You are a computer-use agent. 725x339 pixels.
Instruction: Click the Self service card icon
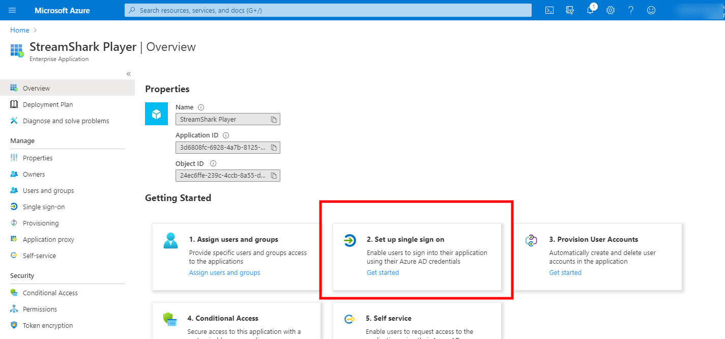click(350, 319)
